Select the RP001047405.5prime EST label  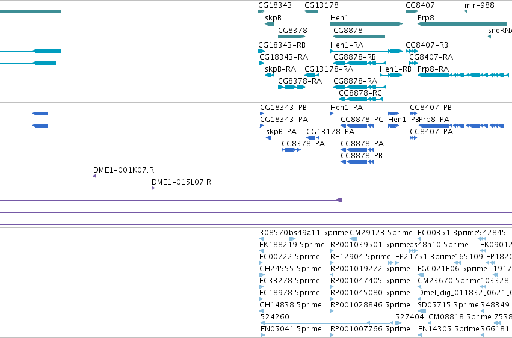click(x=370, y=281)
